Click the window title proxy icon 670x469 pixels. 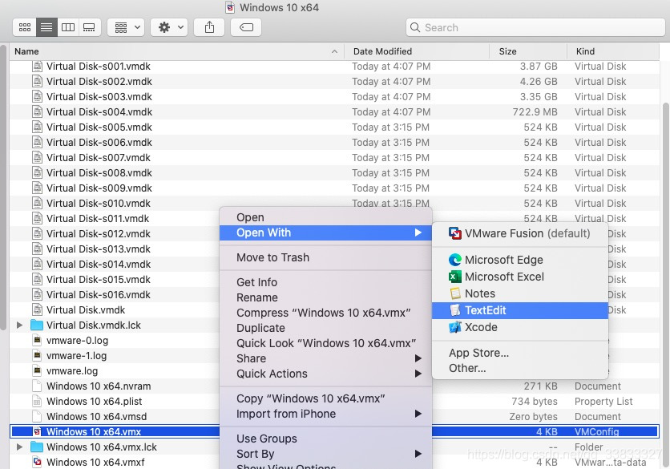click(230, 7)
